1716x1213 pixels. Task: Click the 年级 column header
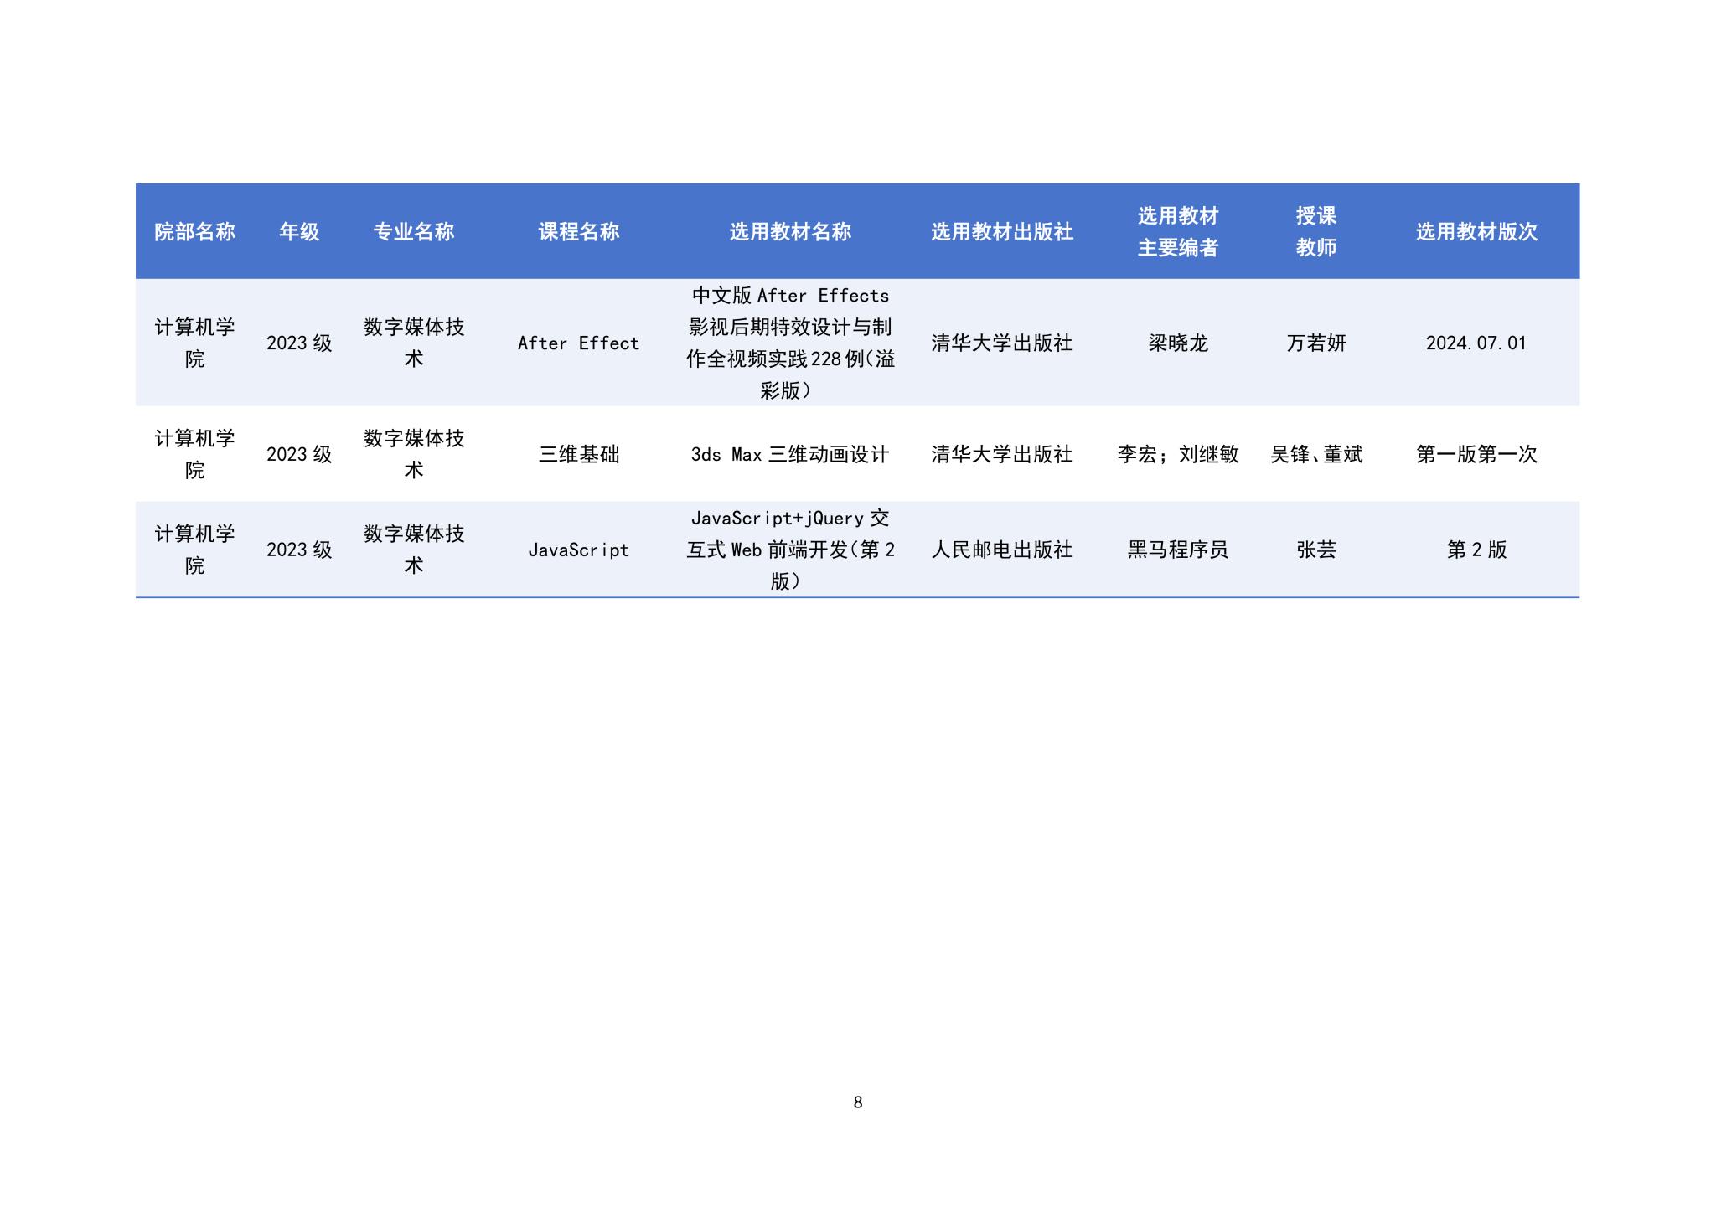pos(299,232)
